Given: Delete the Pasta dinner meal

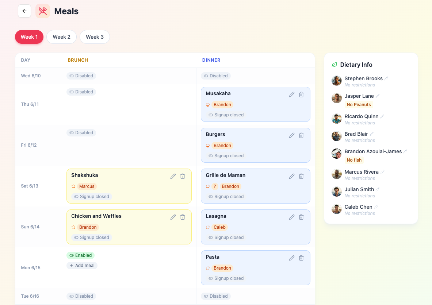Looking at the screenshot, I should pos(301,258).
